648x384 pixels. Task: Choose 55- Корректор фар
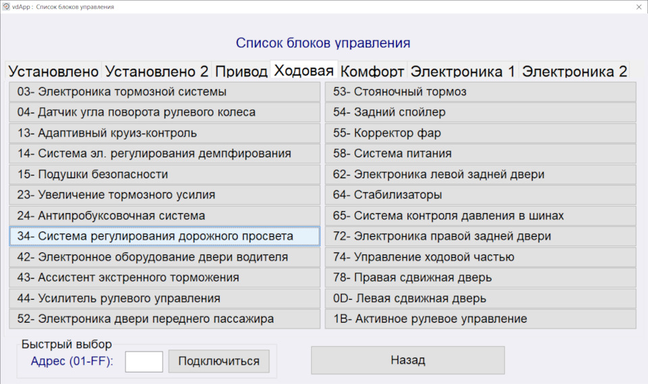coord(480,134)
